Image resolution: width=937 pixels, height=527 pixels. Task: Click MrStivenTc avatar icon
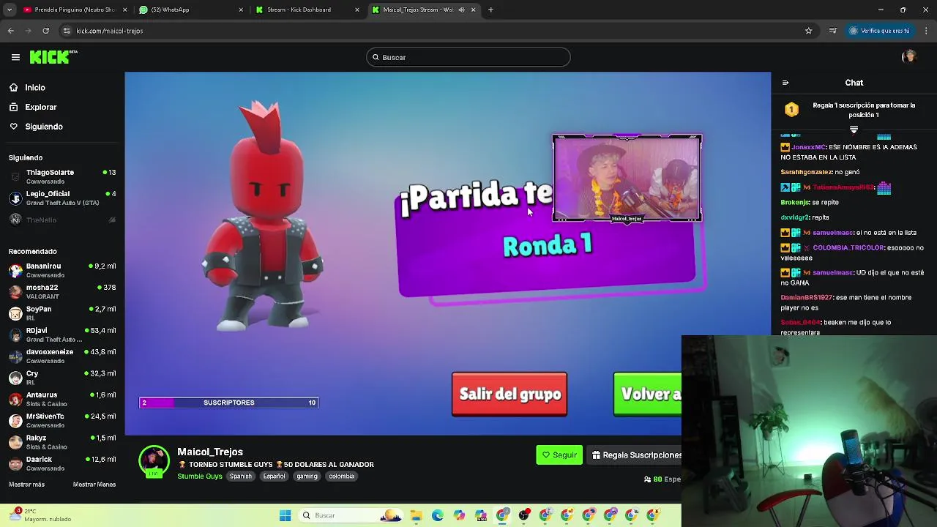pyautogui.click(x=15, y=421)
